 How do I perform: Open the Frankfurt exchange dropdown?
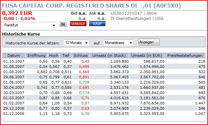(x=29, y=25)
